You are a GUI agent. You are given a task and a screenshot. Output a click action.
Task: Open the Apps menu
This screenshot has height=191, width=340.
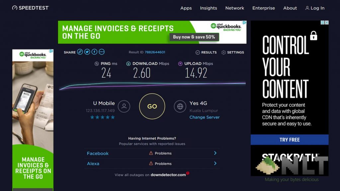186,8
